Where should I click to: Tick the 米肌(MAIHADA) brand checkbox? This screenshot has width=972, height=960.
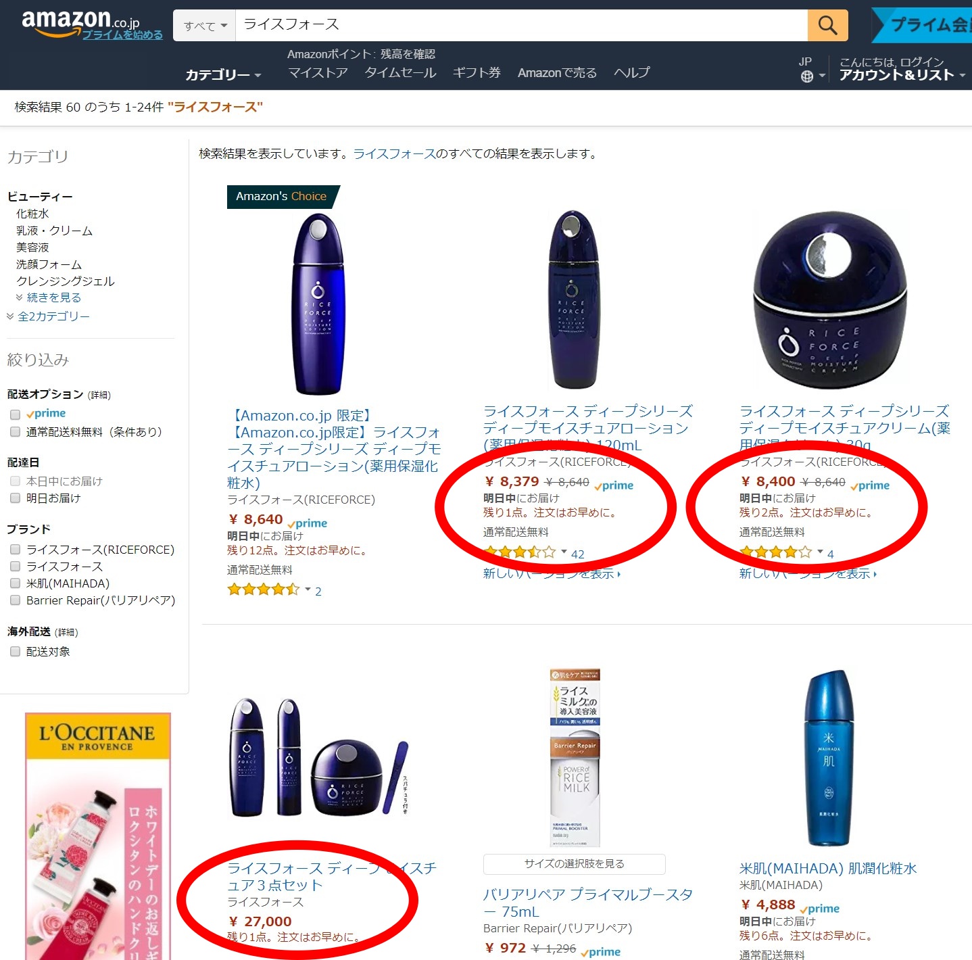(x=15, y=583)
